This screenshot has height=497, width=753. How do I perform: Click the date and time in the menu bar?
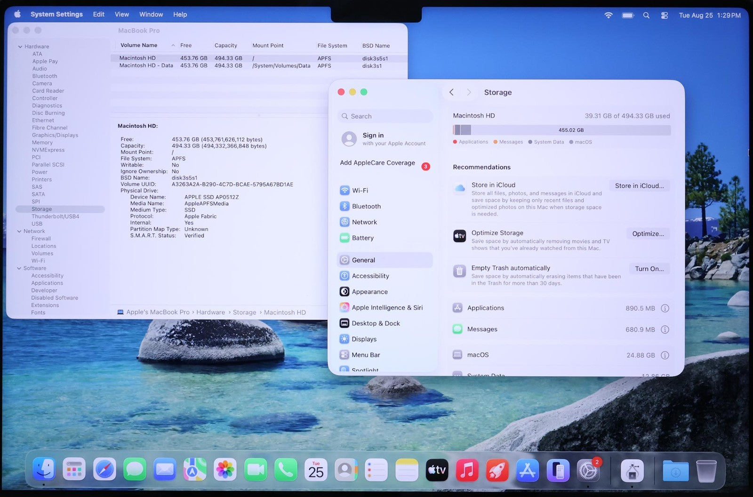(x=710, y=15)
